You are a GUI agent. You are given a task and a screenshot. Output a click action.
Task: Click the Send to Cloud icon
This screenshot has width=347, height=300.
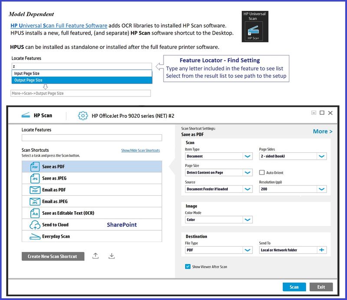pyautogui.click(x=35, y=225)
